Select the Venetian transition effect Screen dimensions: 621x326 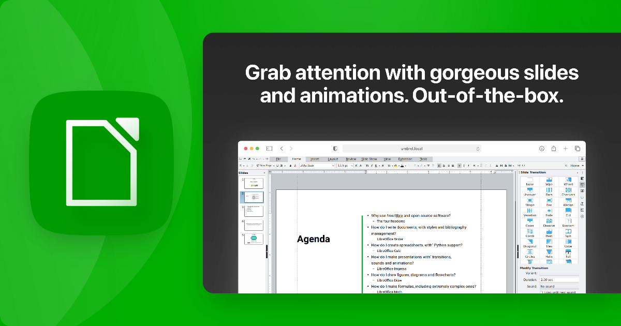[x=529, y=211]
